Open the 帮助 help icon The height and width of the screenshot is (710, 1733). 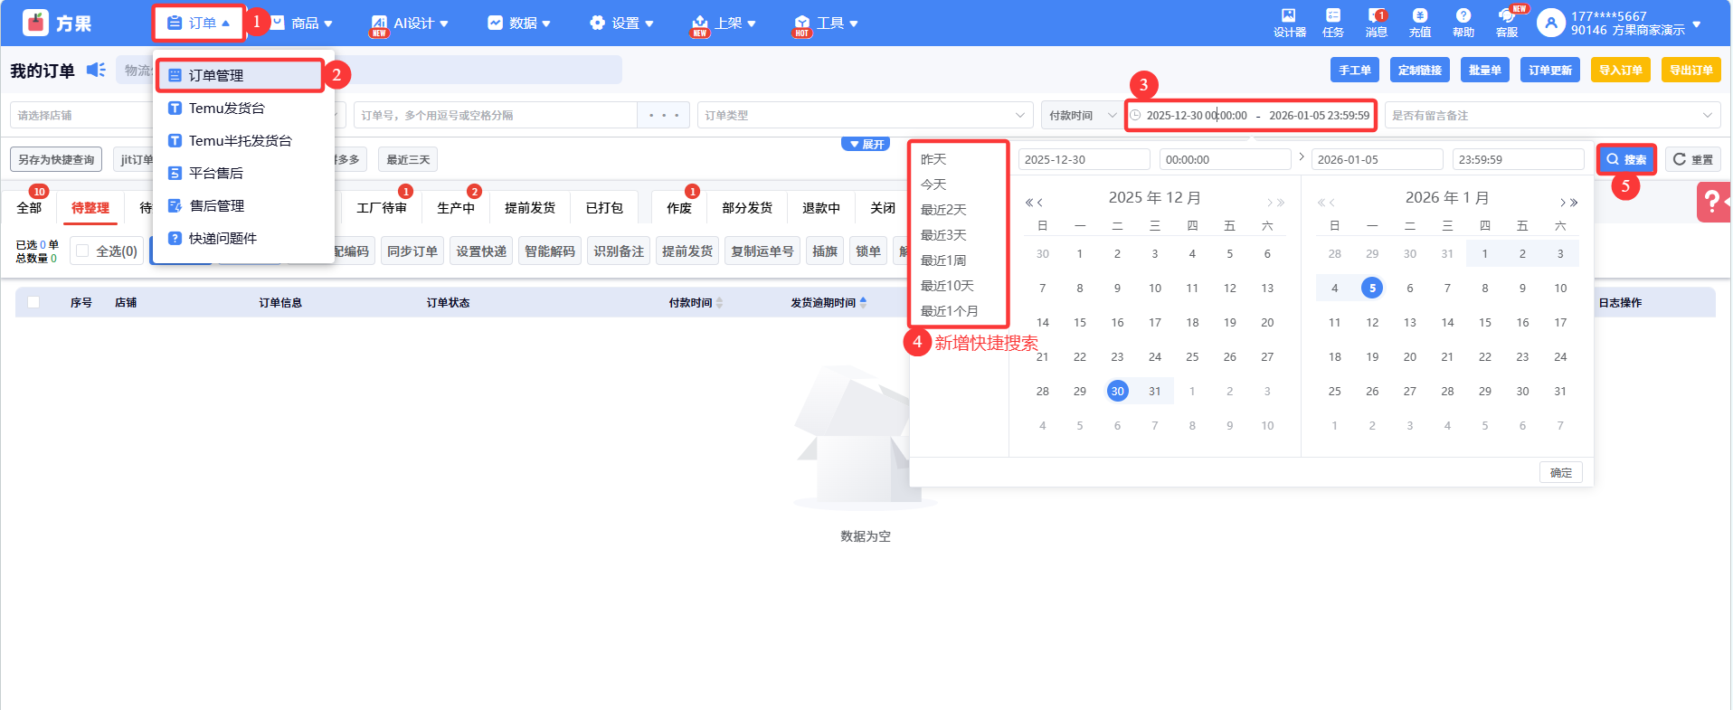[x=1463, y=16]
